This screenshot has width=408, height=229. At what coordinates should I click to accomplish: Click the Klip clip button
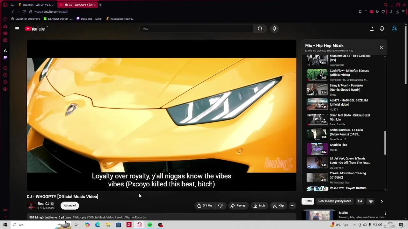click(x=278, y=206)
